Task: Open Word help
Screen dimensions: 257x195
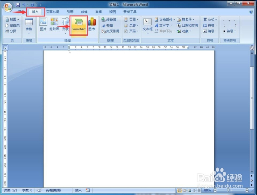Action: (x=251, y=12)
